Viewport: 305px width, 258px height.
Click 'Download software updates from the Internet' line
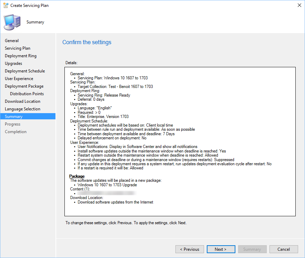point(115,202)
